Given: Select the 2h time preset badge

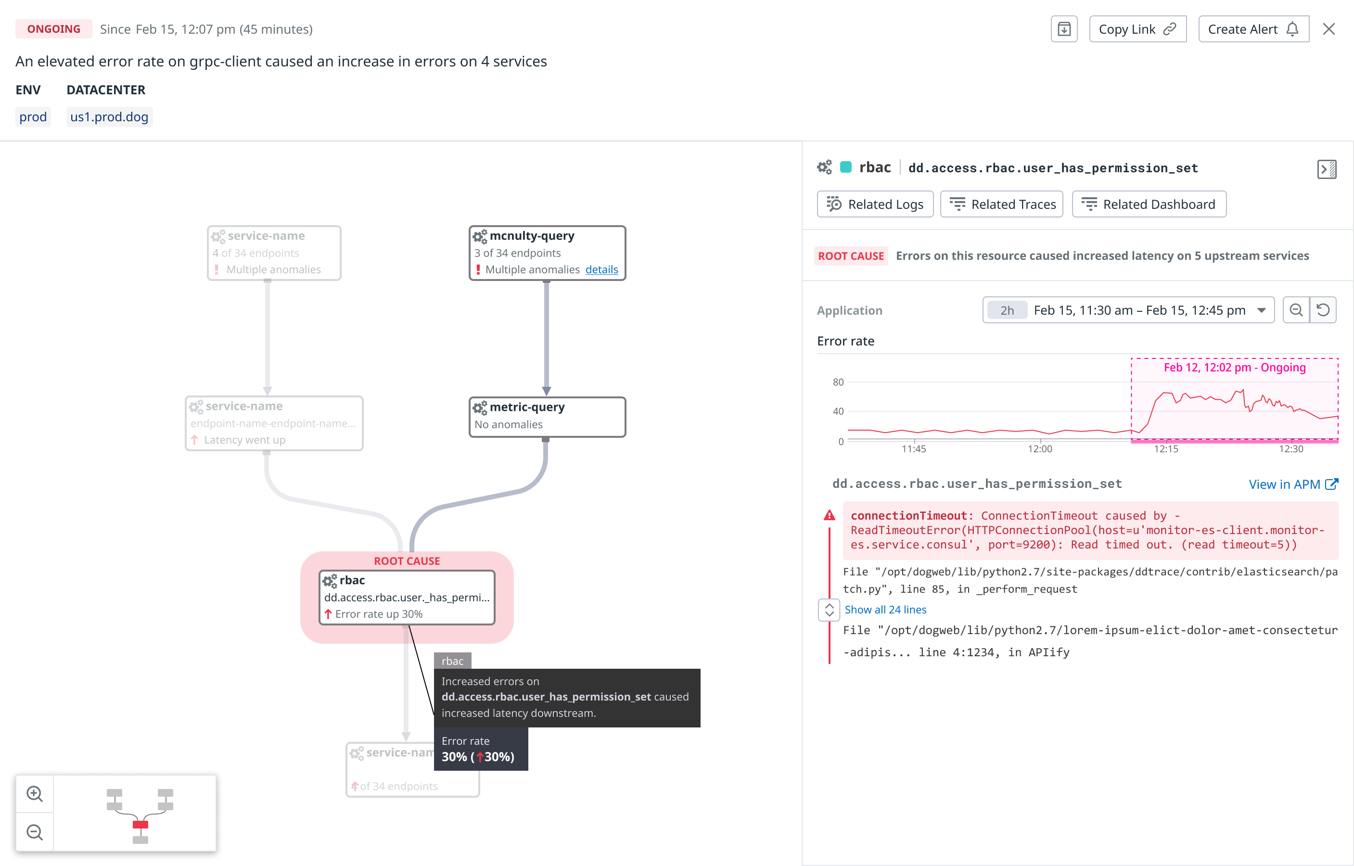Looking at the screenshot, I should pyautogui.click(x=1007, y=310).
